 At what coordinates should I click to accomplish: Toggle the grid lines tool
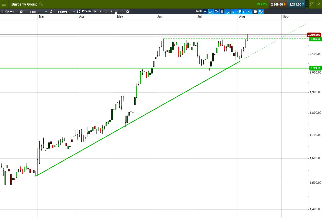pos(222,12)
